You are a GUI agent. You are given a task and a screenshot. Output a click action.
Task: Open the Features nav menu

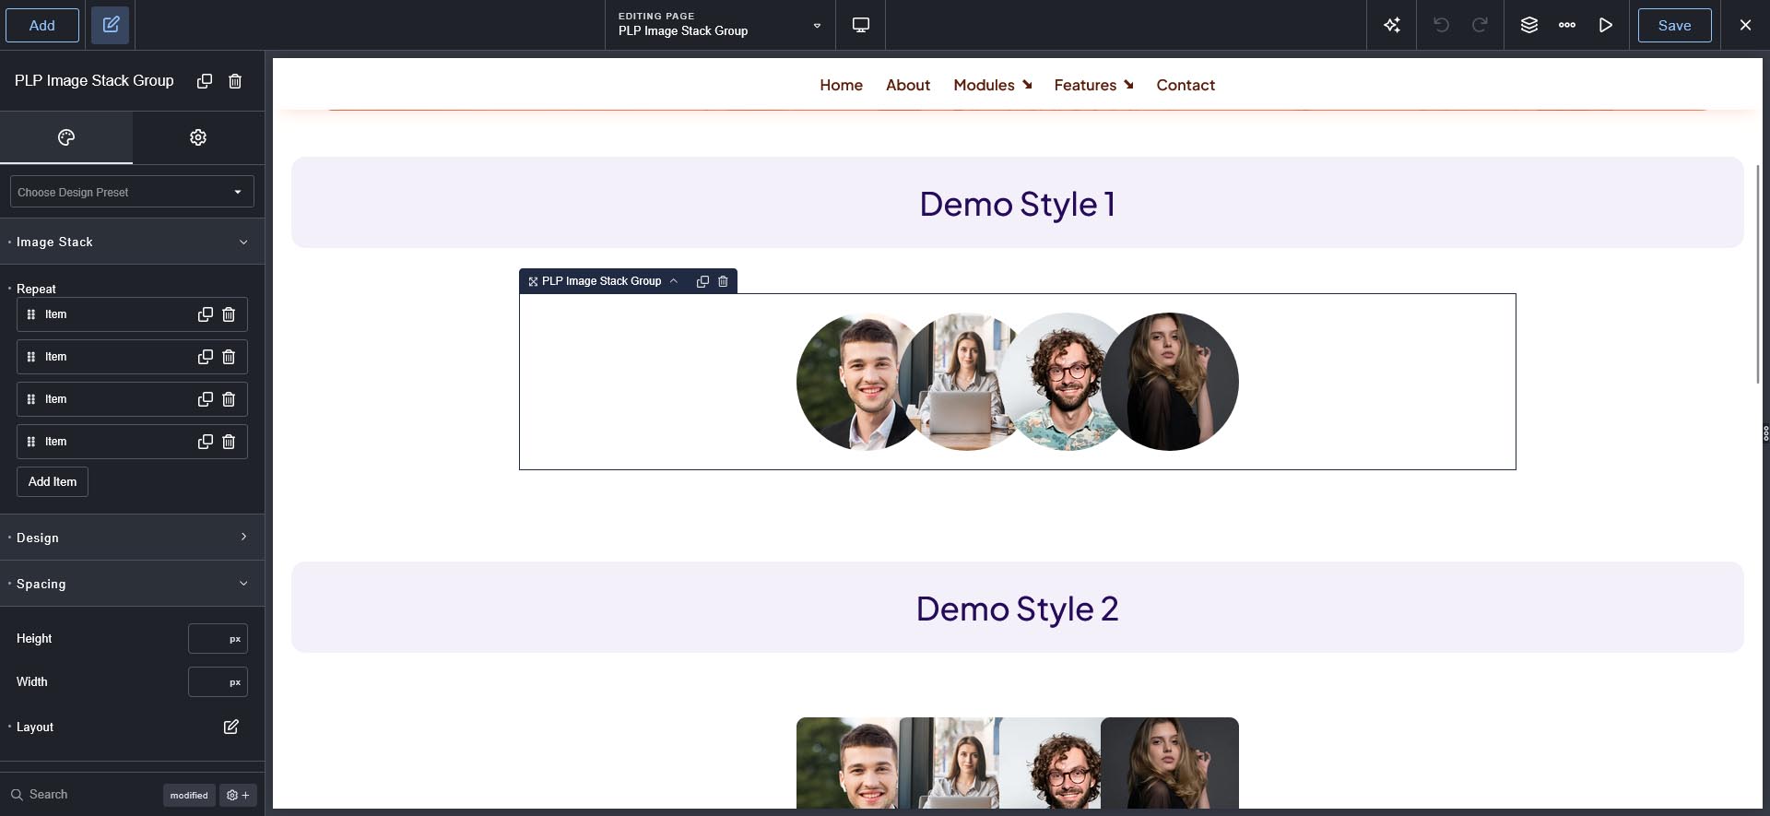pyautogui.click(x=1093, y=85)
